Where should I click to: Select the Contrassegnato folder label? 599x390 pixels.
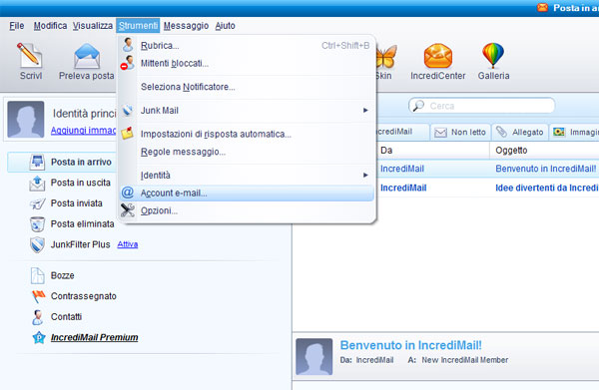pyautogui.click(x=83, y=296)
